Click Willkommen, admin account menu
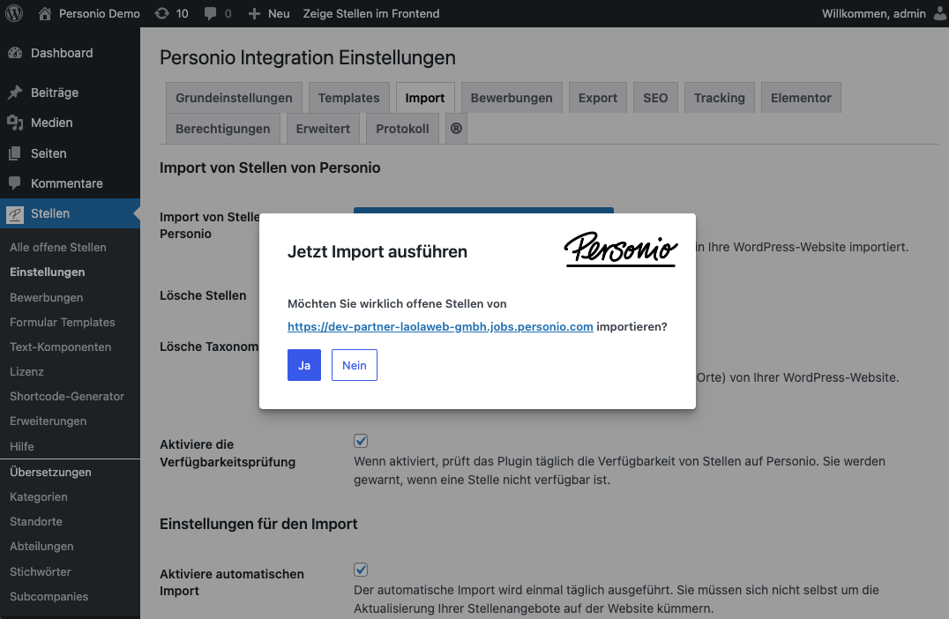 point(873,13)
